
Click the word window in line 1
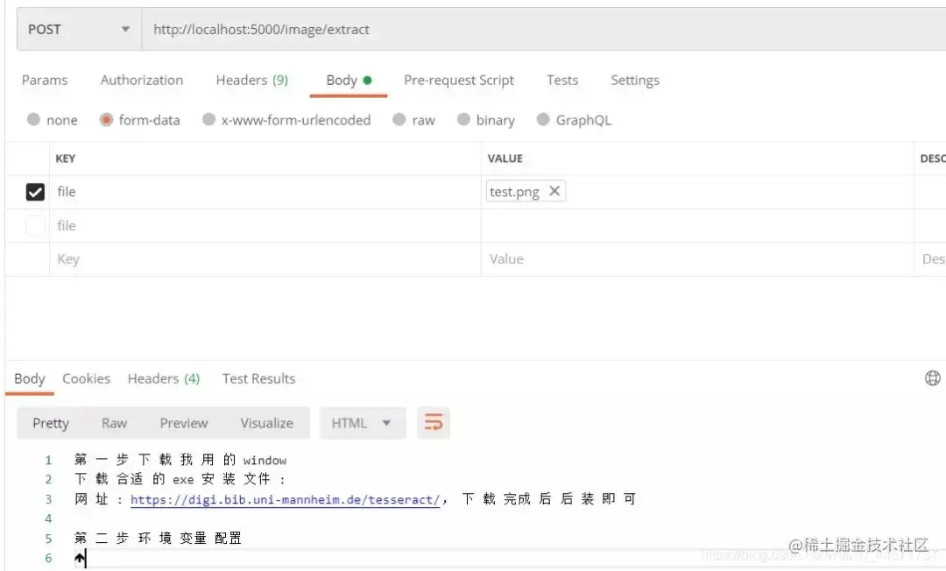(265, 461)
